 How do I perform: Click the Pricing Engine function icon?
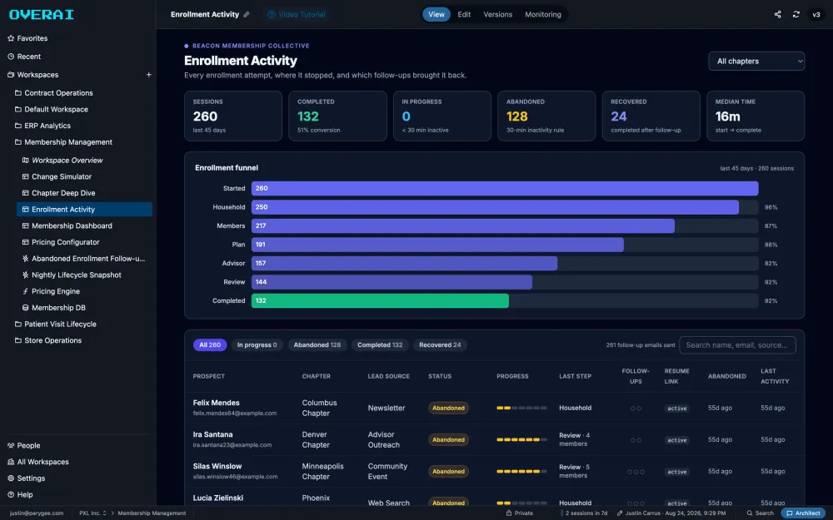[25, 291]
